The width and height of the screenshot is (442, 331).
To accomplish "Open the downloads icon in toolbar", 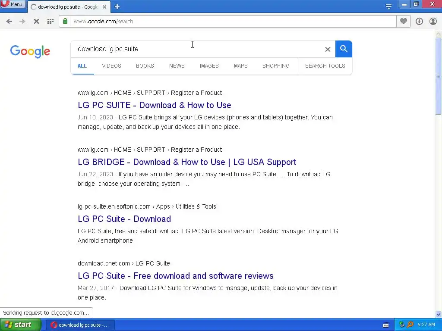I will [419, 22].
